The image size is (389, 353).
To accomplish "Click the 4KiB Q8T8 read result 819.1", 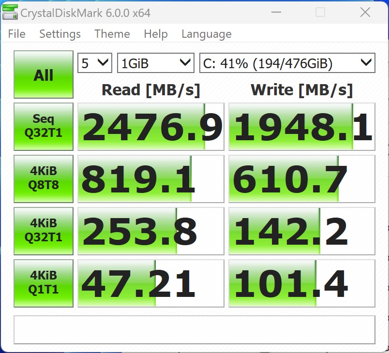I will tap(151, 179).
